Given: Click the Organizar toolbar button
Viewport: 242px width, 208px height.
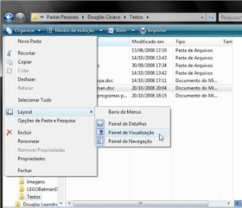Looking at the screenshot, I should (x=24, y=30).
